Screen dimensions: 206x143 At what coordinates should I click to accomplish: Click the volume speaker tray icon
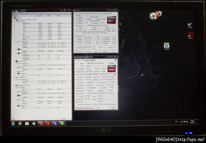pos(182,122)
